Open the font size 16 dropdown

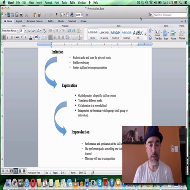click(x=25, y=31)
